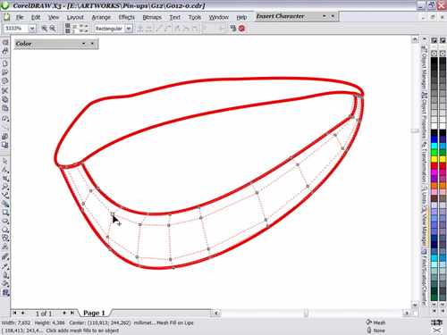Screen dimensions: 447x335
Task: Click the Mesh fill status indicator
Action: [x=375, y=322]
